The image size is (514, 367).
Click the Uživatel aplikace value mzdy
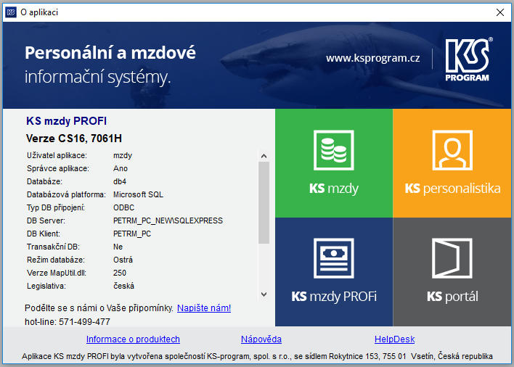click(x=123, y=155)
